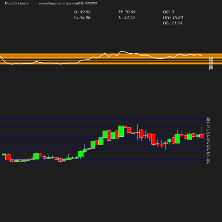Click the price axis label '47'

208,143
